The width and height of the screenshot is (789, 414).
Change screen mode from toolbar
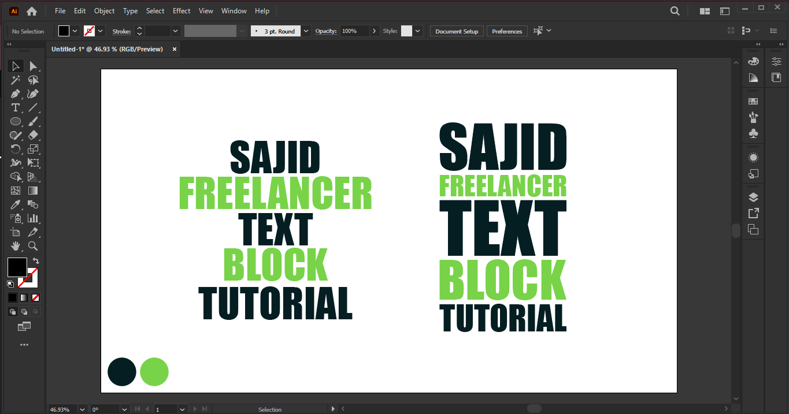tap(24, 327)
